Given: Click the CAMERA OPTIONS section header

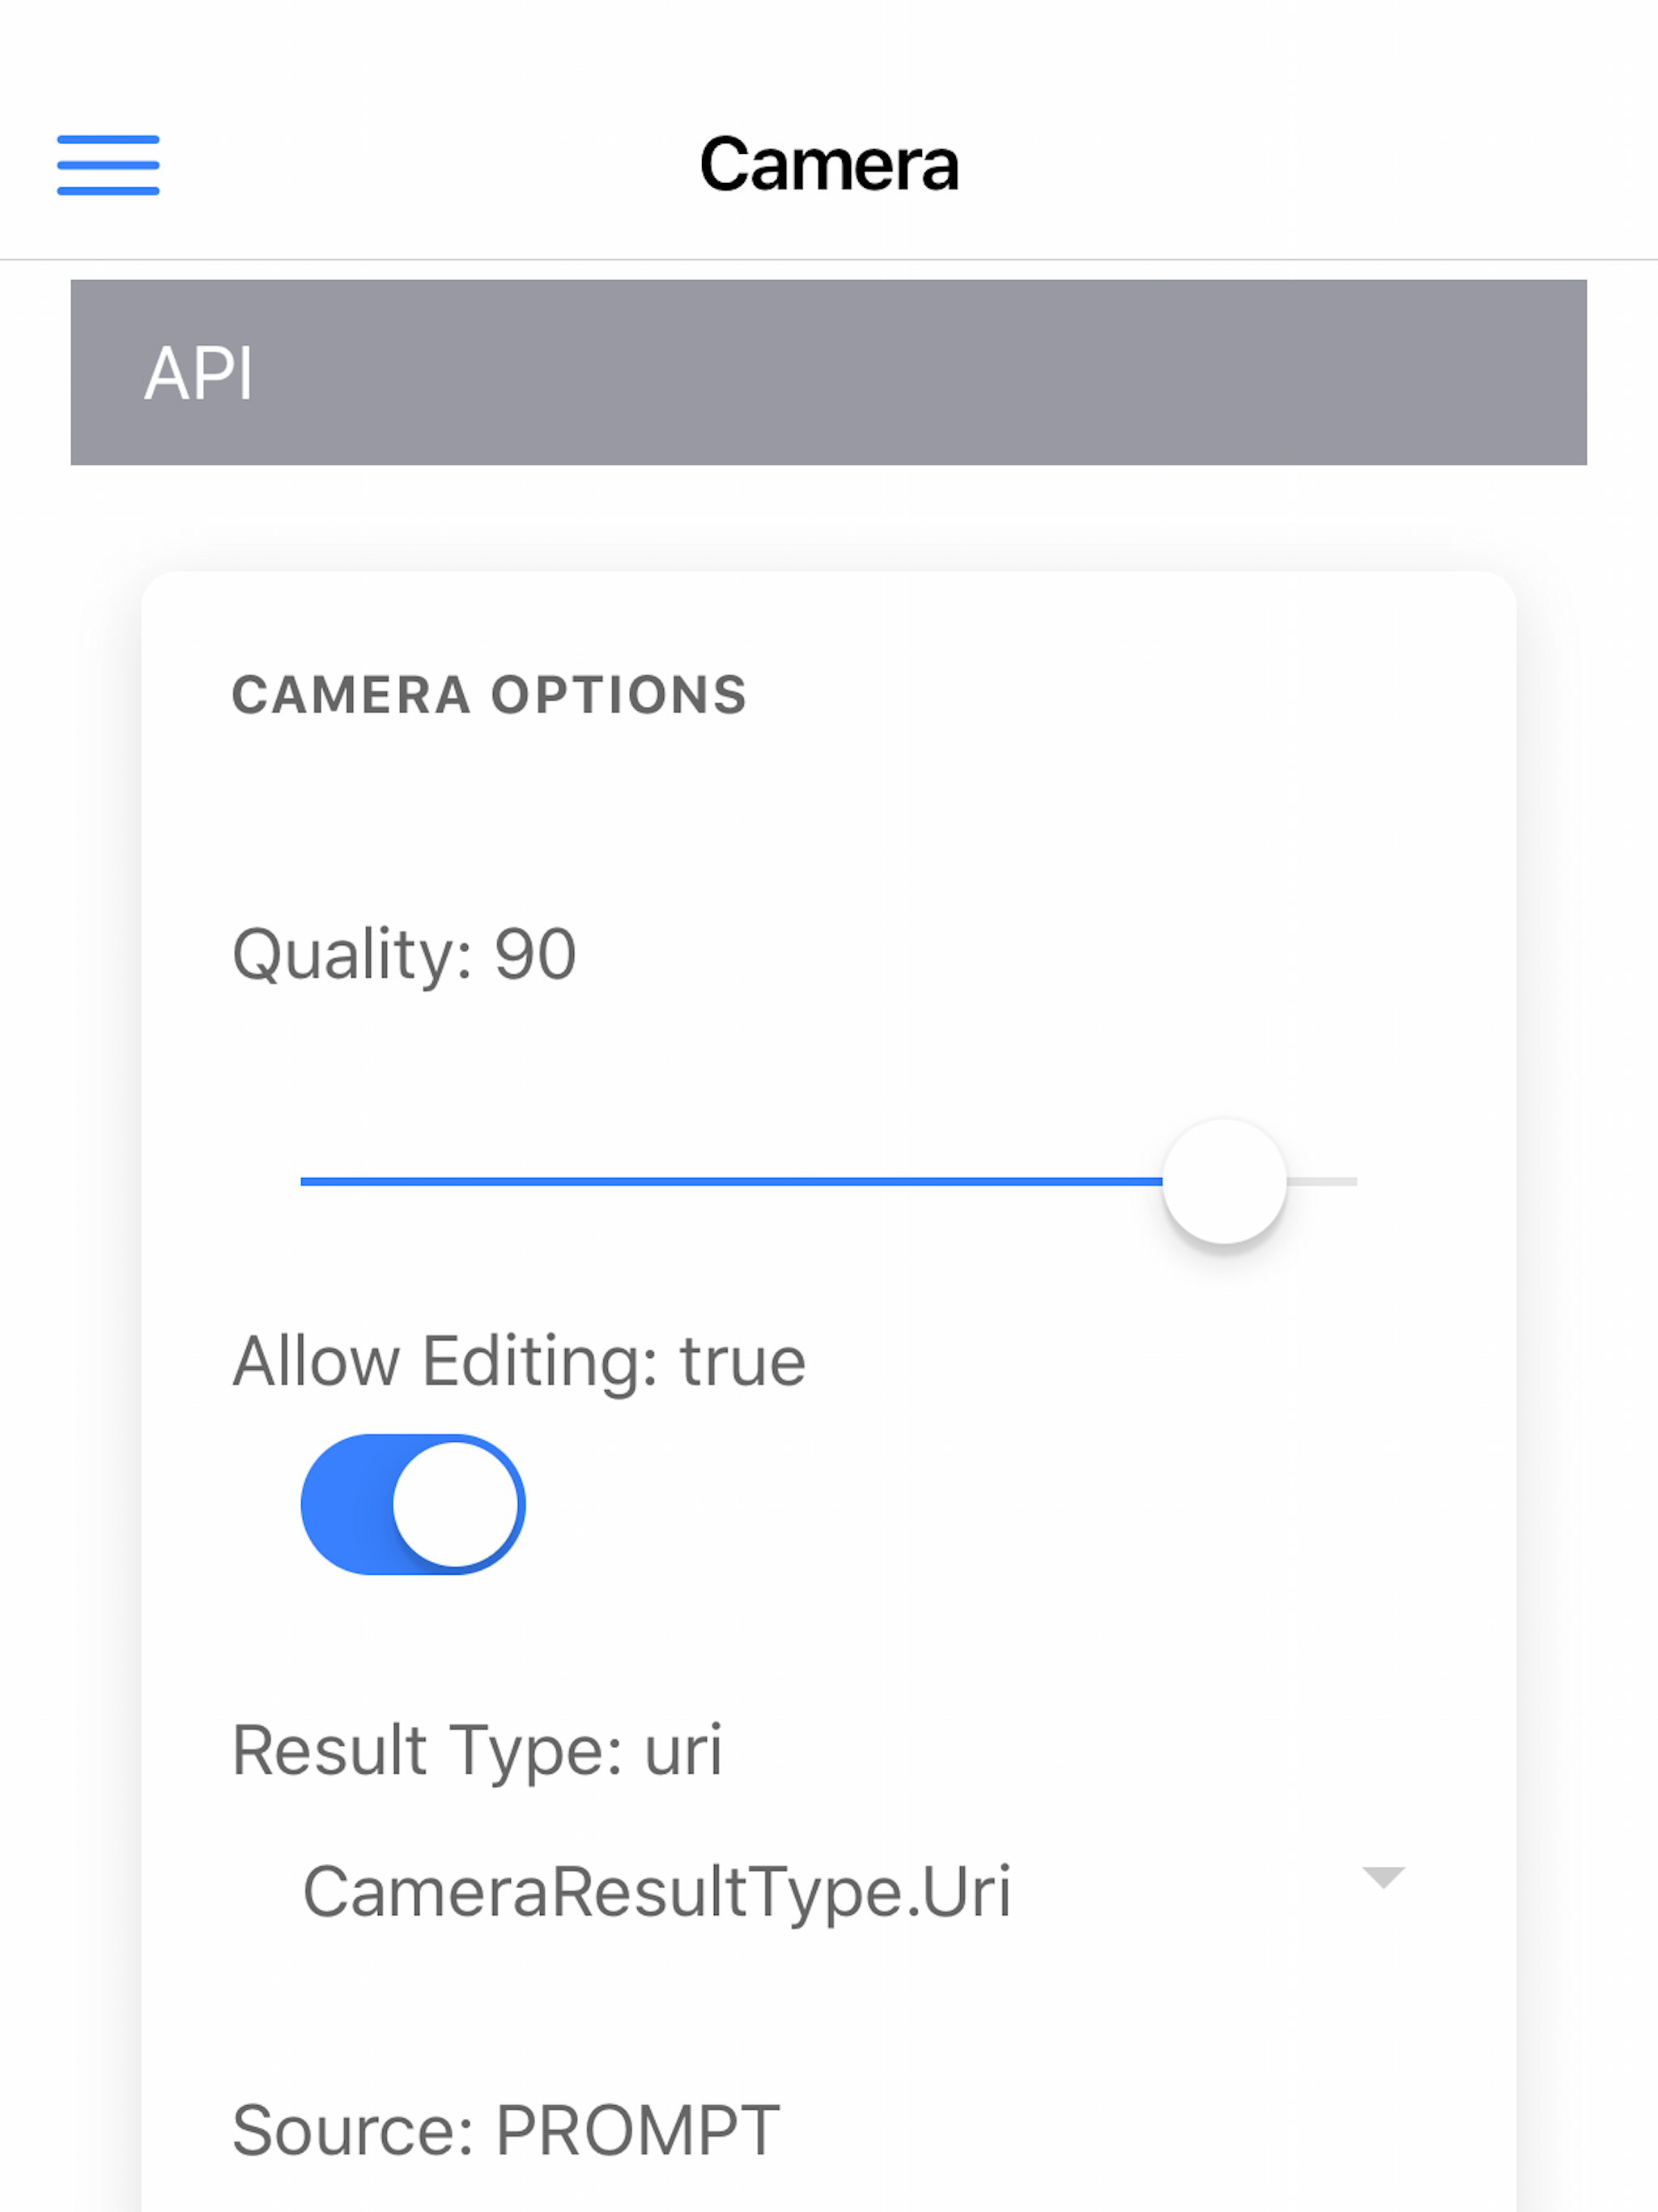Looking at the screenshot, I should pyautogui.click(x=489, y=694).
